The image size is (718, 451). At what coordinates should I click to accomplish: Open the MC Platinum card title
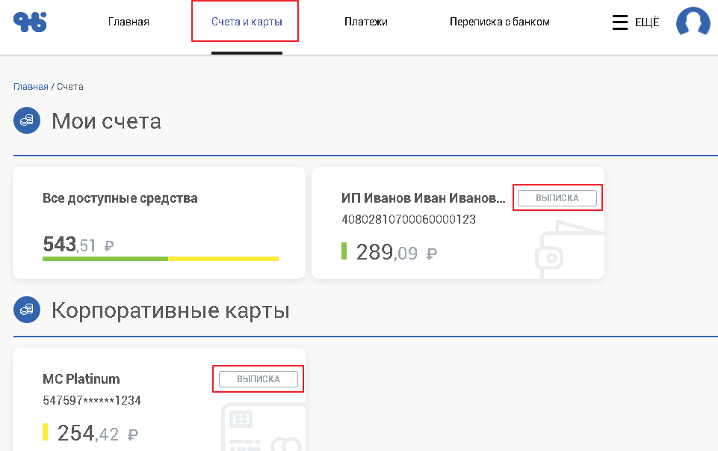pyautogui.click(x=81, y=379)
